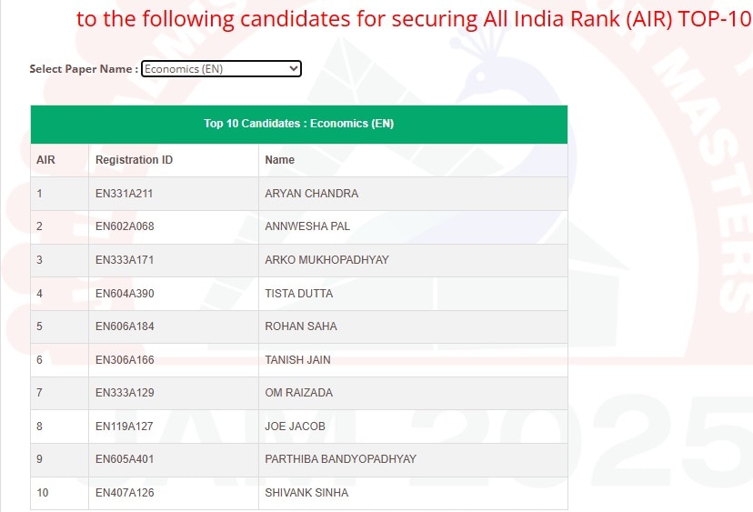This screenshot has width=753, height=512.
Task: Click registration ID EN407A126
Action: click(125, 493)
